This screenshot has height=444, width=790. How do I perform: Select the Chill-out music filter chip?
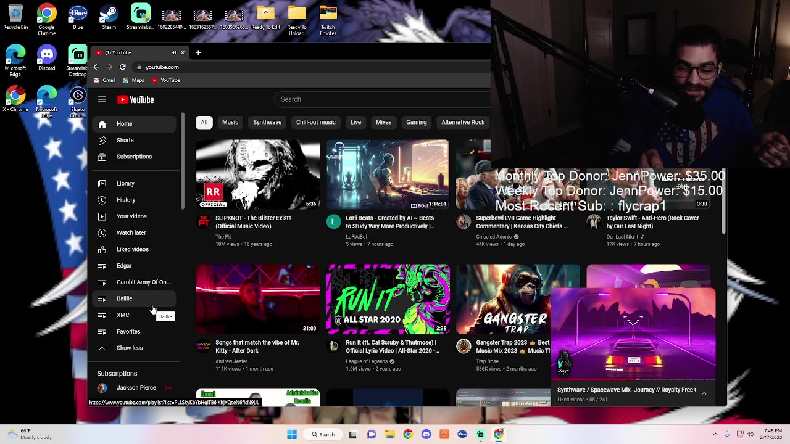pyautogui.click(x=316, y=122)
